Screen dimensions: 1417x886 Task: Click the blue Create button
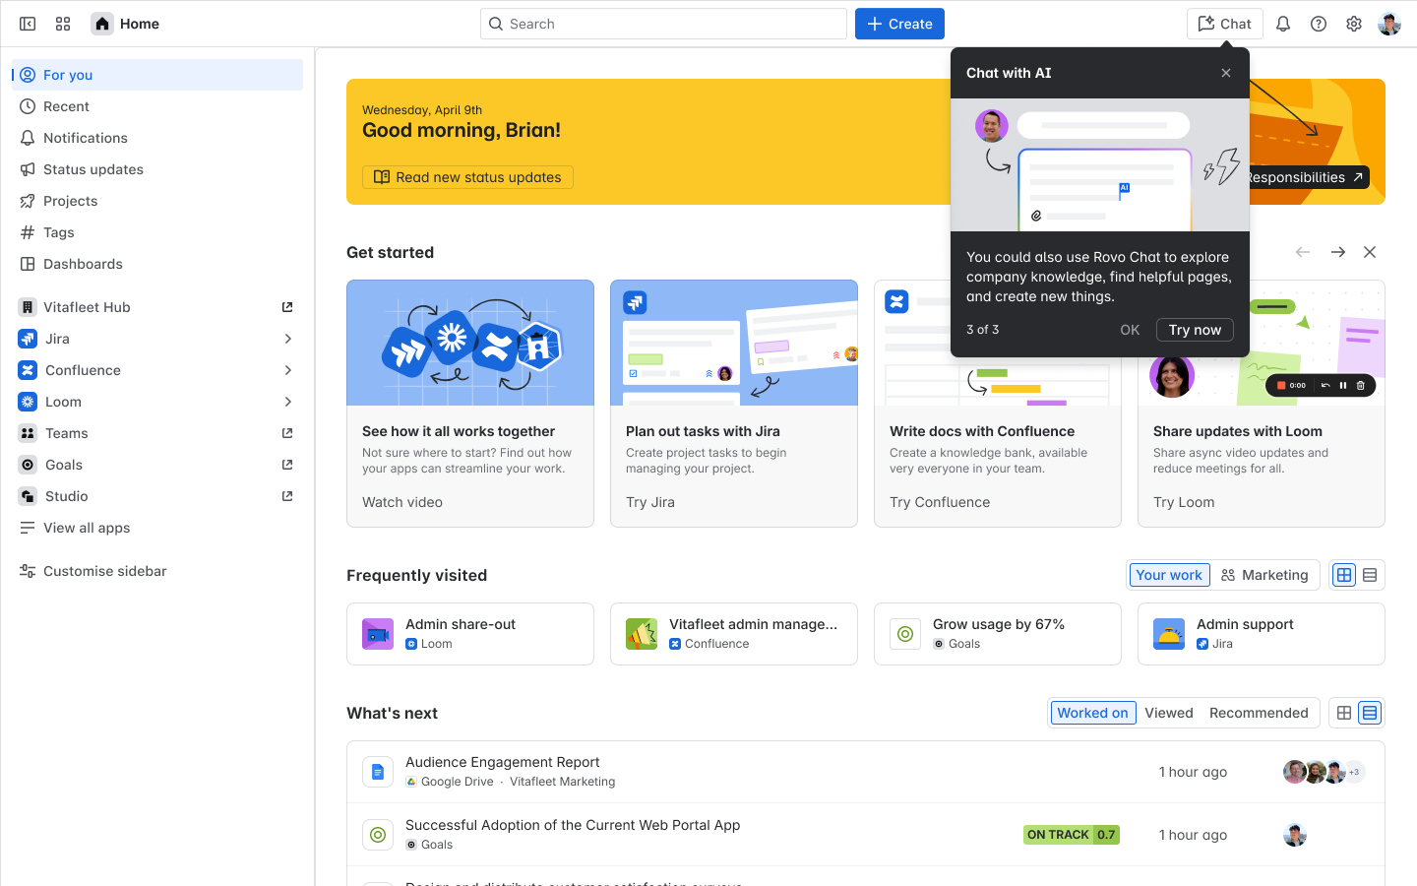coord(899,24)
